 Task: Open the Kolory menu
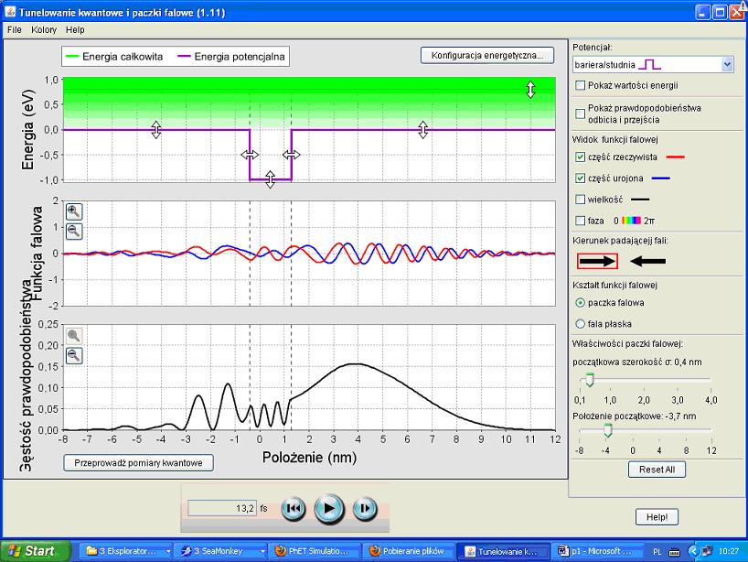[44, 29]
